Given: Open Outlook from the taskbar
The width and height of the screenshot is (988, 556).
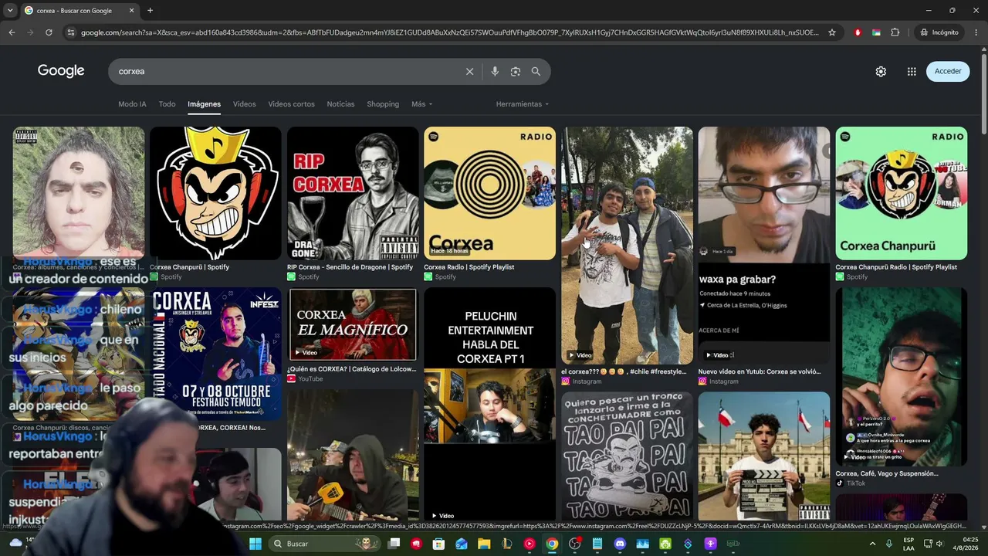Looking at the screenshot, I should (462, 544).
